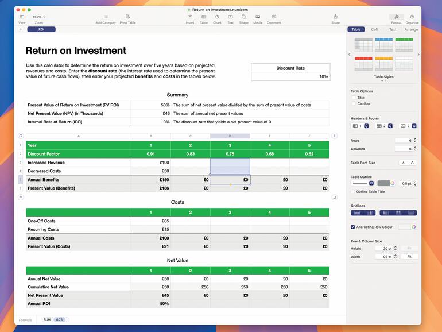Increase table font size with large A
The width and height of the screenshot is (442, 332).
coord(412,163)
